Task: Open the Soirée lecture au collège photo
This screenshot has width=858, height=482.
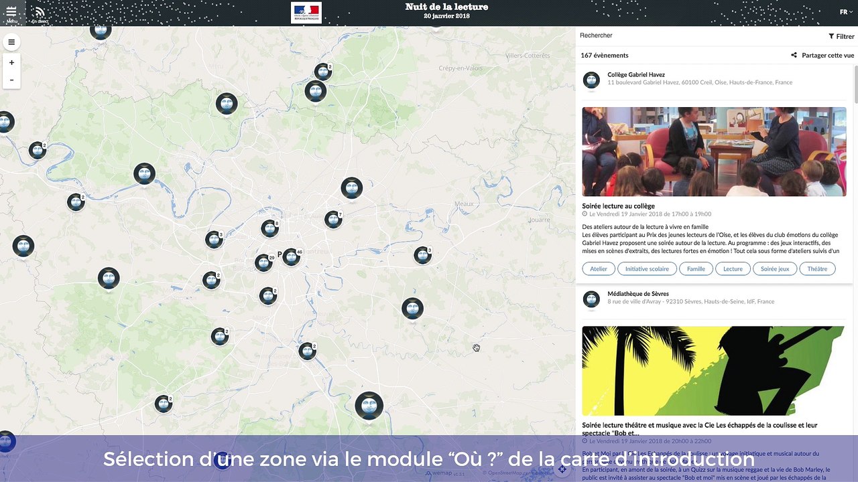Action: (714, 151)
